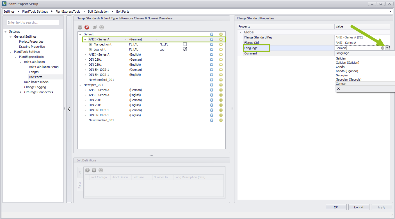
Task: Check the Flanged joint checkbox
Action: [185, 44]
